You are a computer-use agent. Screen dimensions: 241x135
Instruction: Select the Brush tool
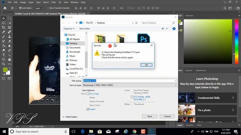3,37
